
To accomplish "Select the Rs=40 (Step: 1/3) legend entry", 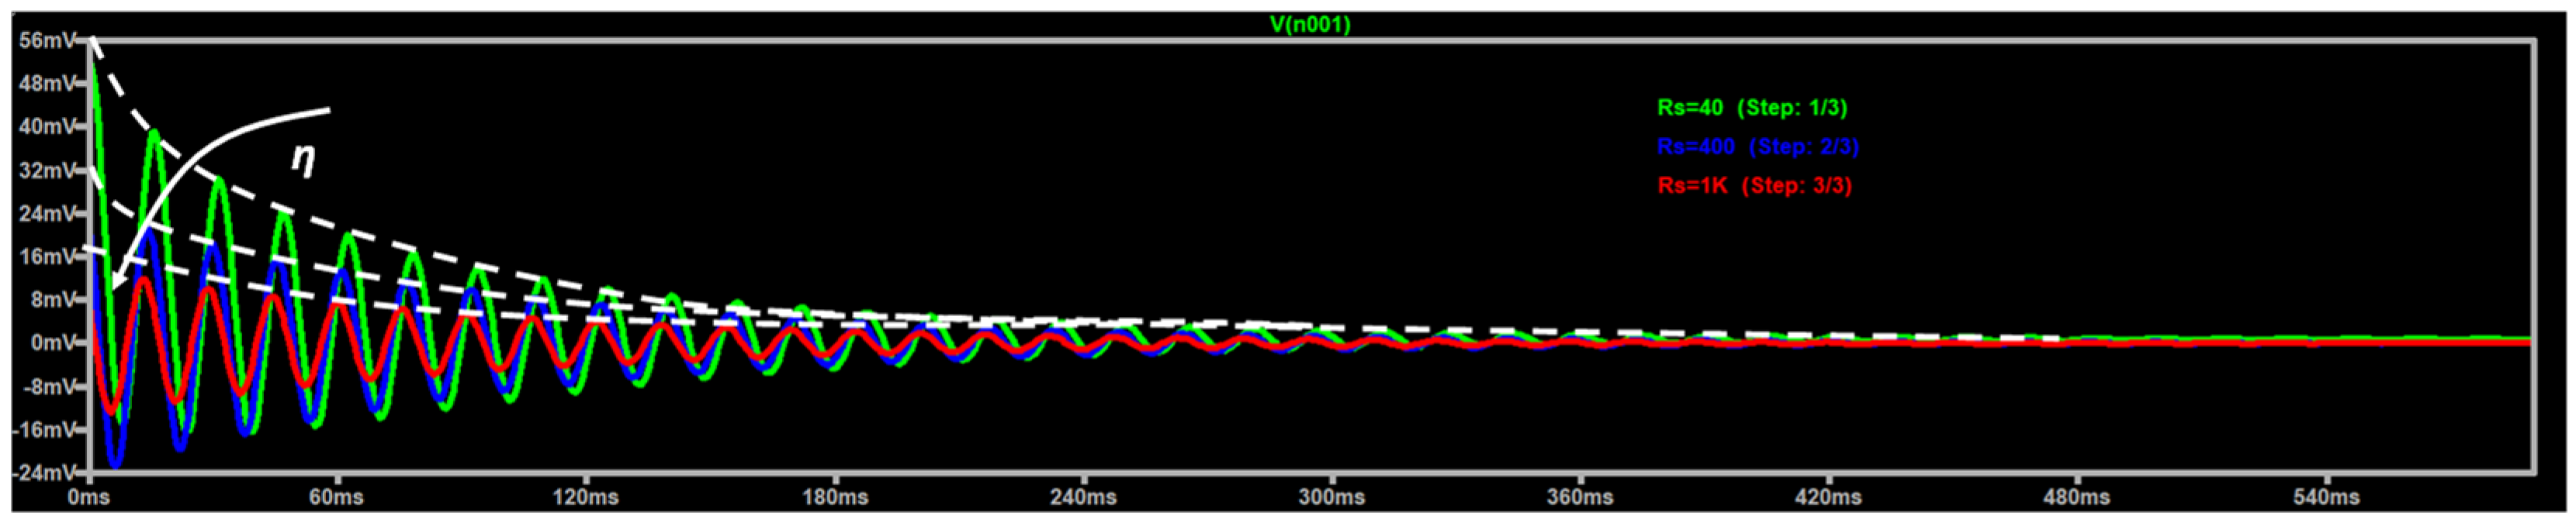I will click(x=1752, y=108).
